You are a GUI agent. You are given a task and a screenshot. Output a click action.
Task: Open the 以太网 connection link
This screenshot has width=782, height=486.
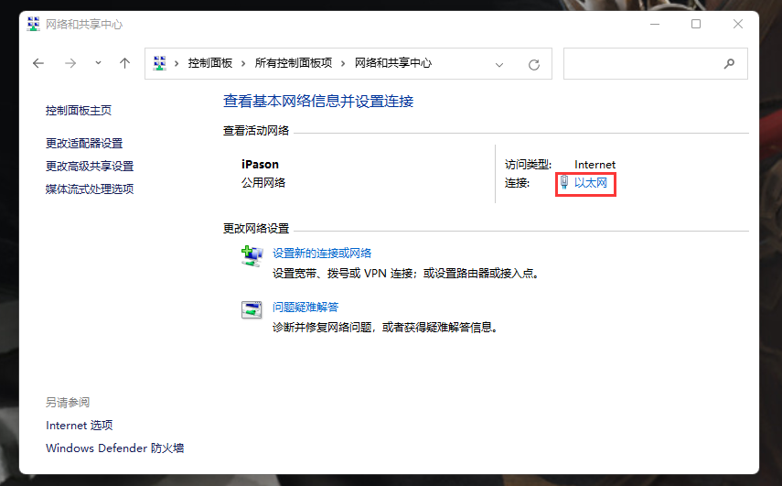pos(590,183)
